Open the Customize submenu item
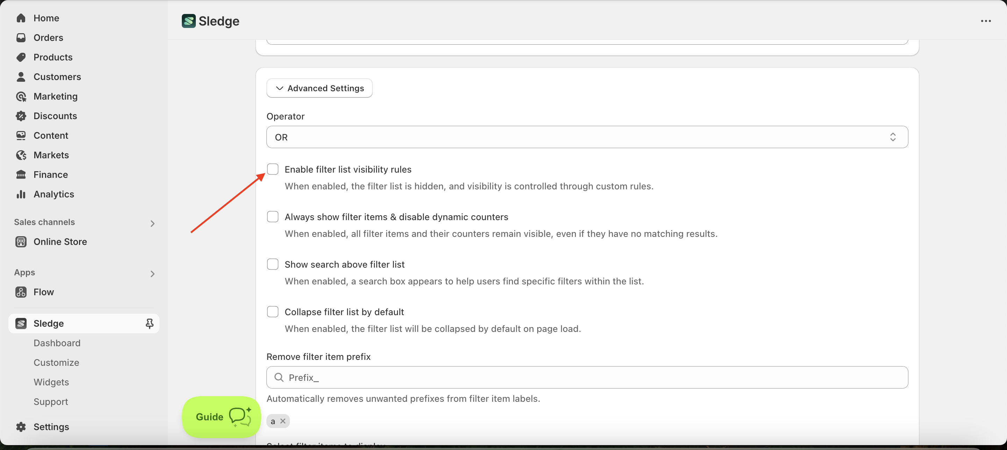The image size is (1007, 450). point(56,363)
